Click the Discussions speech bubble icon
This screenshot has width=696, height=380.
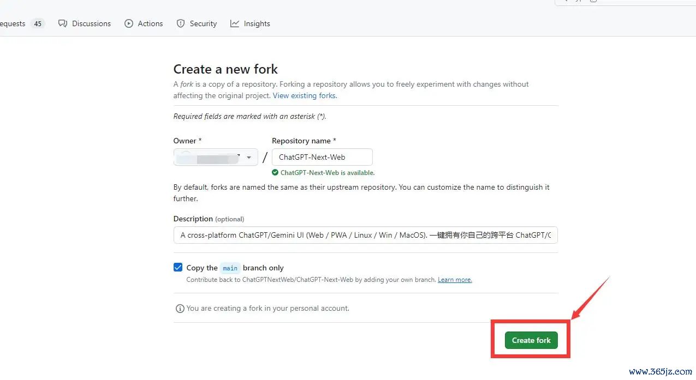click(x=63, y=23)
